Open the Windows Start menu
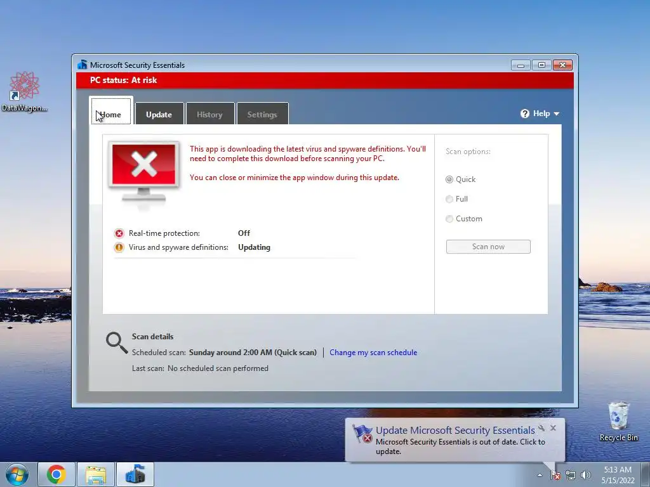The width and height of the screenshot is (650, 487). point(17,474)
